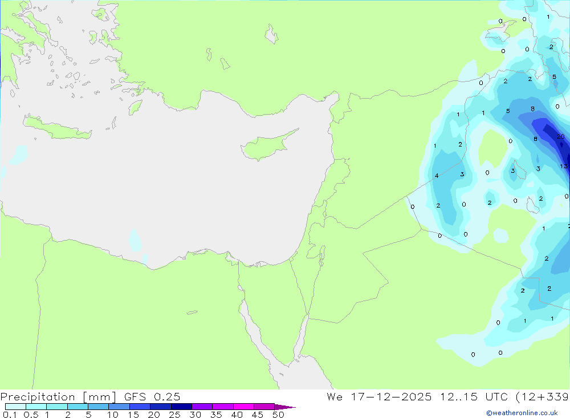Select the 35–40 mm magenta legend swatch
Viewport: 570px width, 418px height.
(x=223, y=407)
